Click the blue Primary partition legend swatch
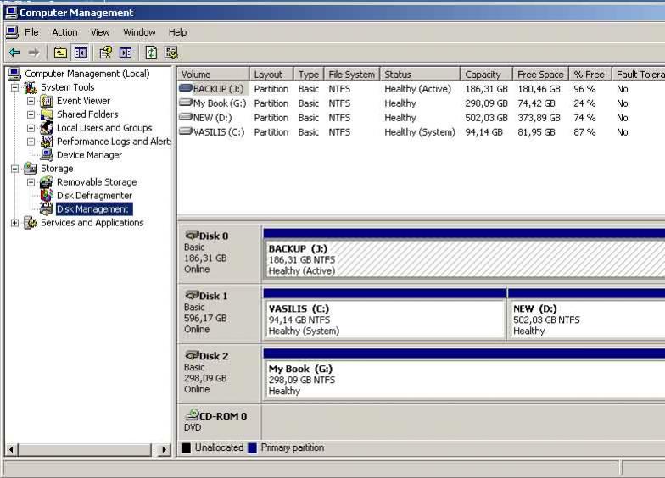665x478 pixels. coord(252,447)
